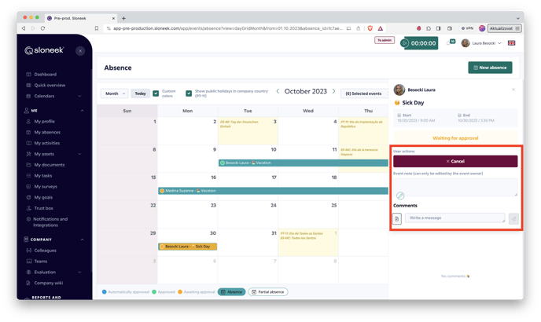This screenshot has height=322, width=541.
Task: Open Besocki Laura Sick Day event
Action: point(188,247)
